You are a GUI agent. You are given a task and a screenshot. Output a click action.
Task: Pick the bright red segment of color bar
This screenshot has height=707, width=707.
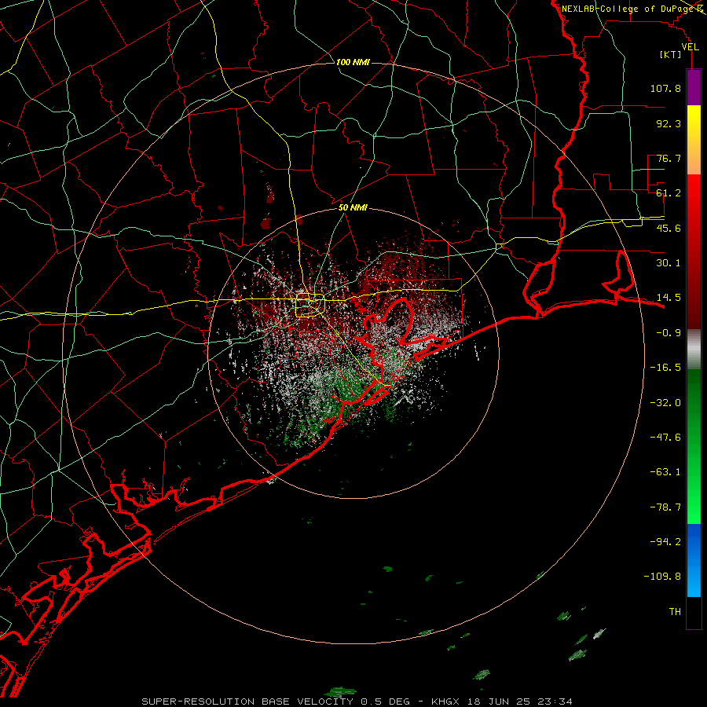pos(694,194)
